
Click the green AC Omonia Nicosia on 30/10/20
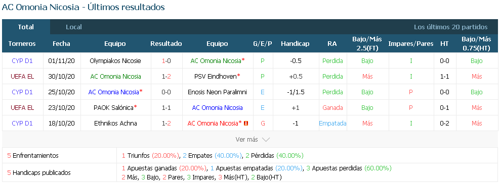tap(115, 76)
